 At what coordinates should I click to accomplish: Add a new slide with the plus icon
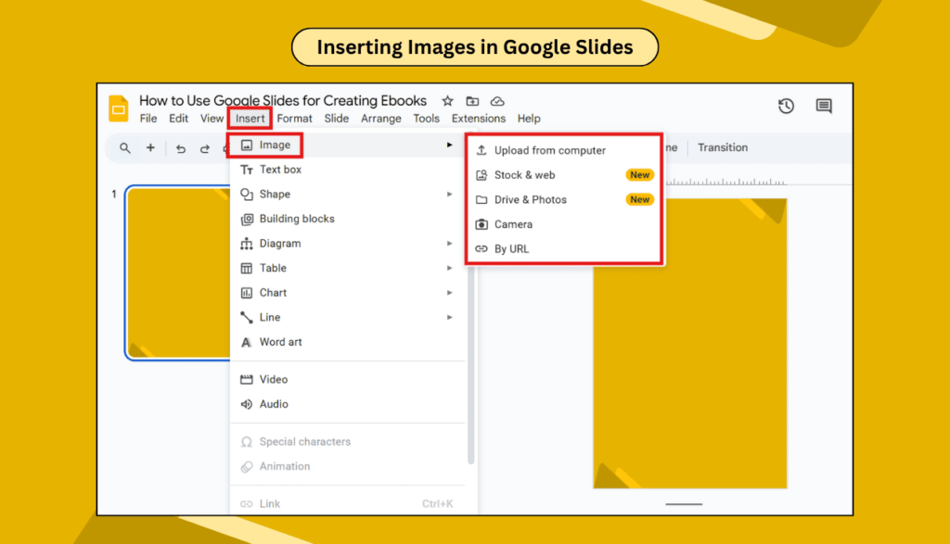point(150,147)
